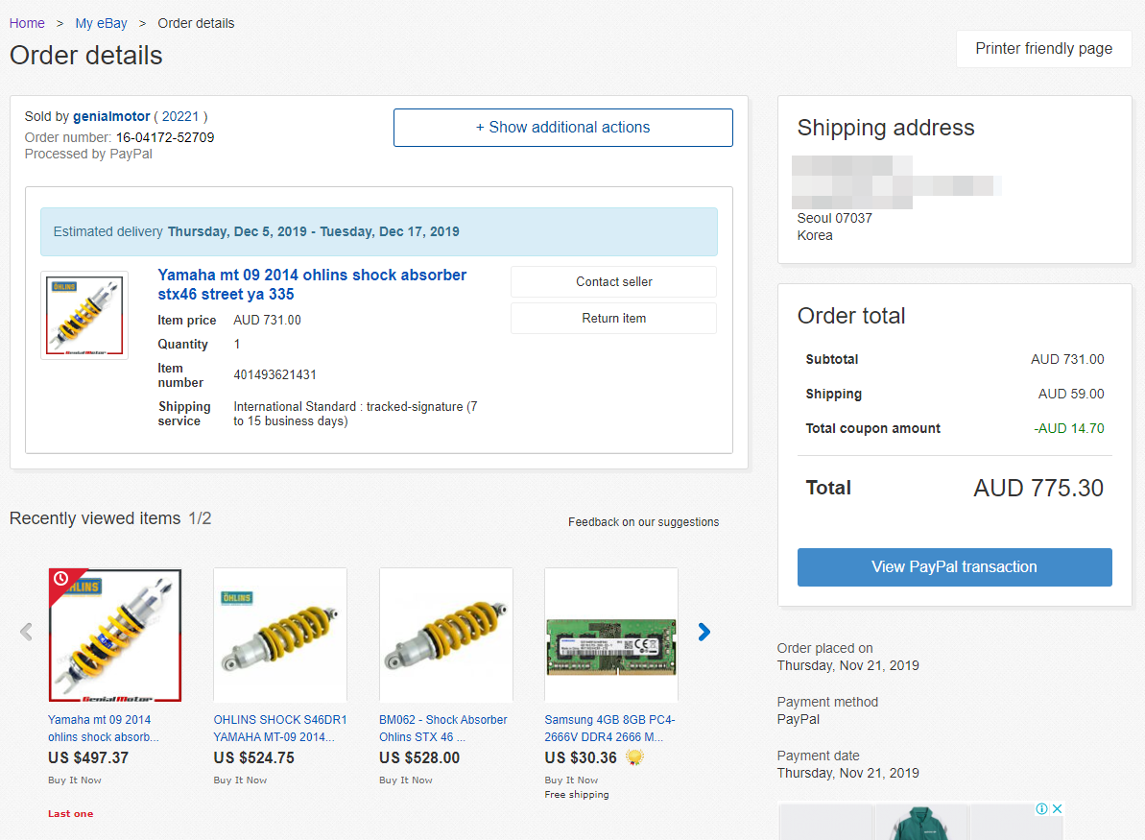
Task: Open Feedback on our suggestions link
Action: (x=643, y=522)
